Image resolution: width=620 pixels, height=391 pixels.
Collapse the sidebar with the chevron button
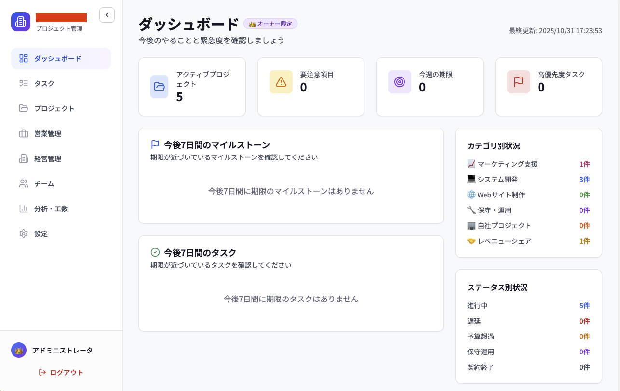(107, 15)
